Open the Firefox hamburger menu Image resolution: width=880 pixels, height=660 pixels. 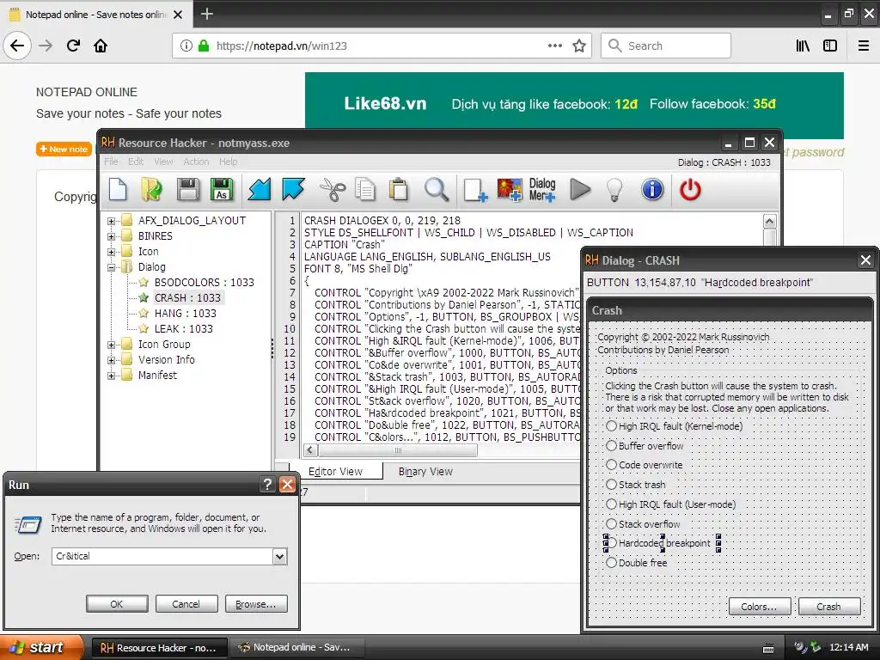click(864, 46)
